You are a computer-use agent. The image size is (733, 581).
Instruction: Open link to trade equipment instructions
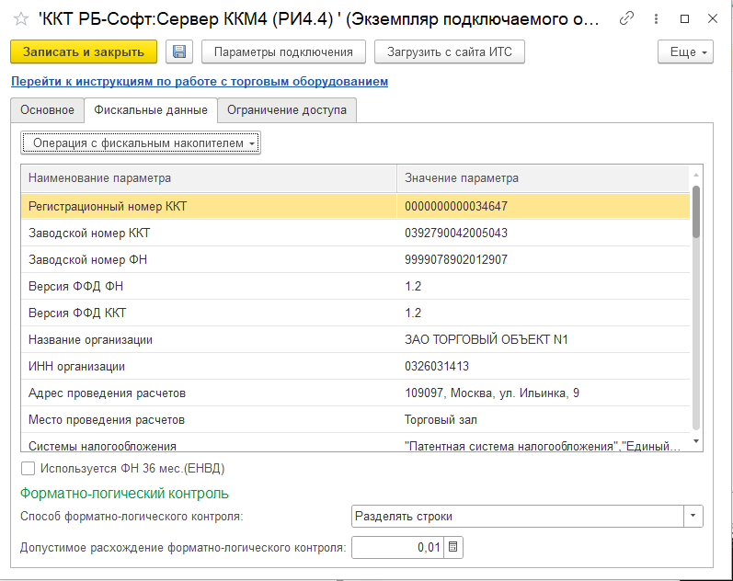point(200,82)
